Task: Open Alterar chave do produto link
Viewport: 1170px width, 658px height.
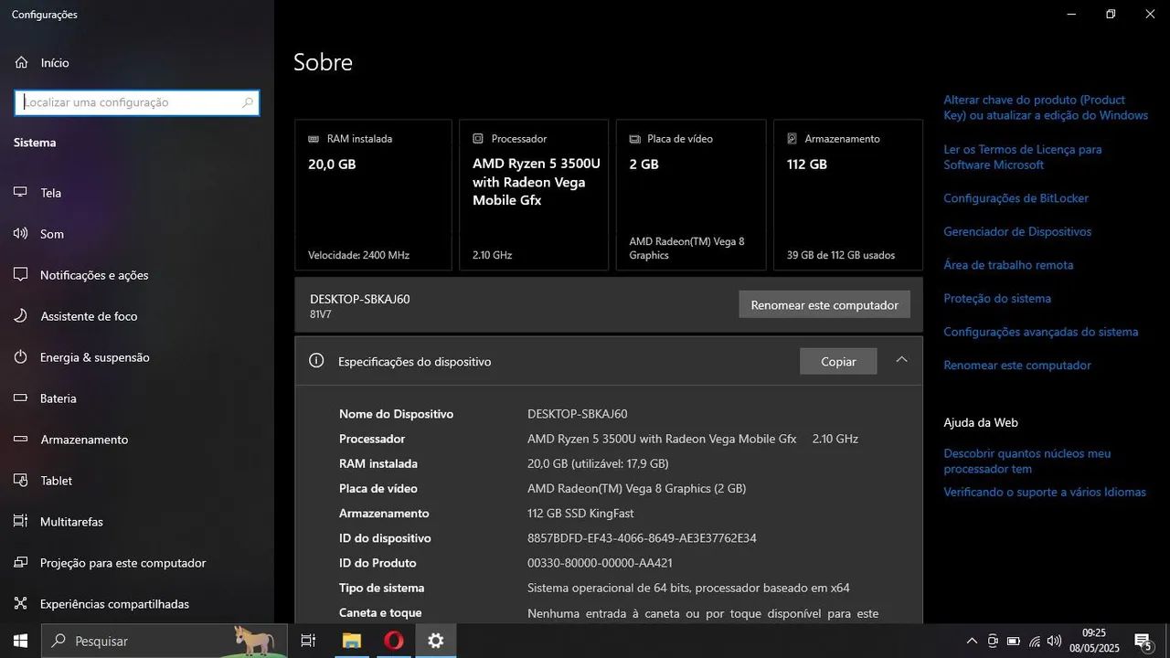Action: (x=1046, y=108)
